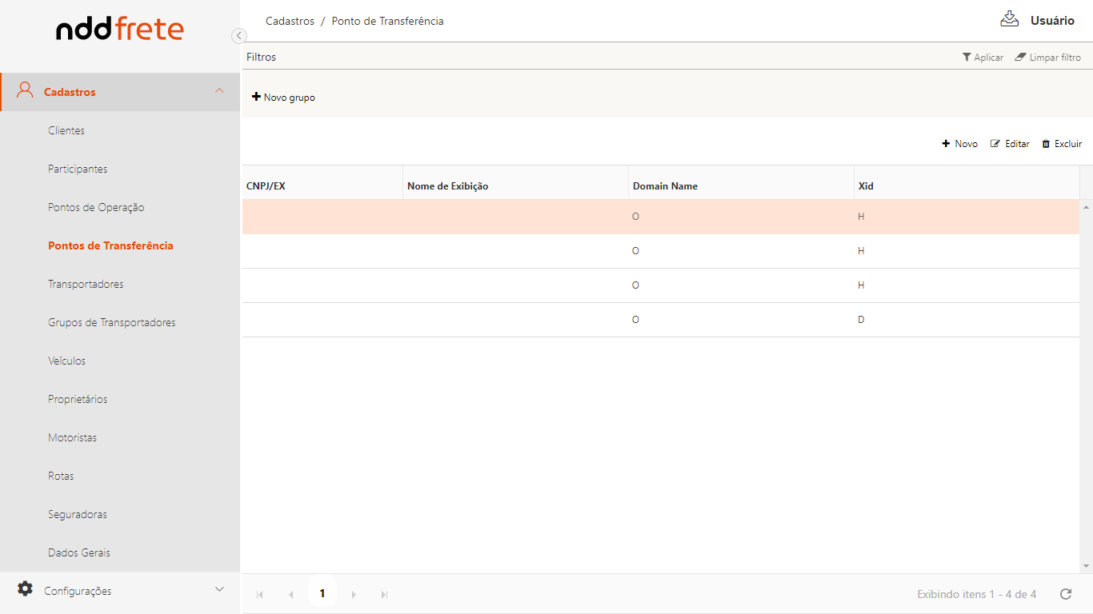The height and width of the screenshot is (614, 1093).
Task: Navigate to Pontos de Operação
Action: coord(96,207)
